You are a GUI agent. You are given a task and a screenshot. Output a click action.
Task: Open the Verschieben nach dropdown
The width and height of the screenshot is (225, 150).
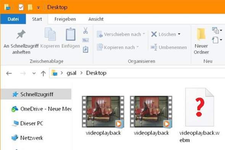[x=121, y=34]
